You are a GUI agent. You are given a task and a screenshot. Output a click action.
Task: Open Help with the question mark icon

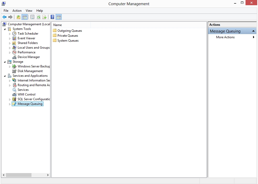[x=52, y=17]
